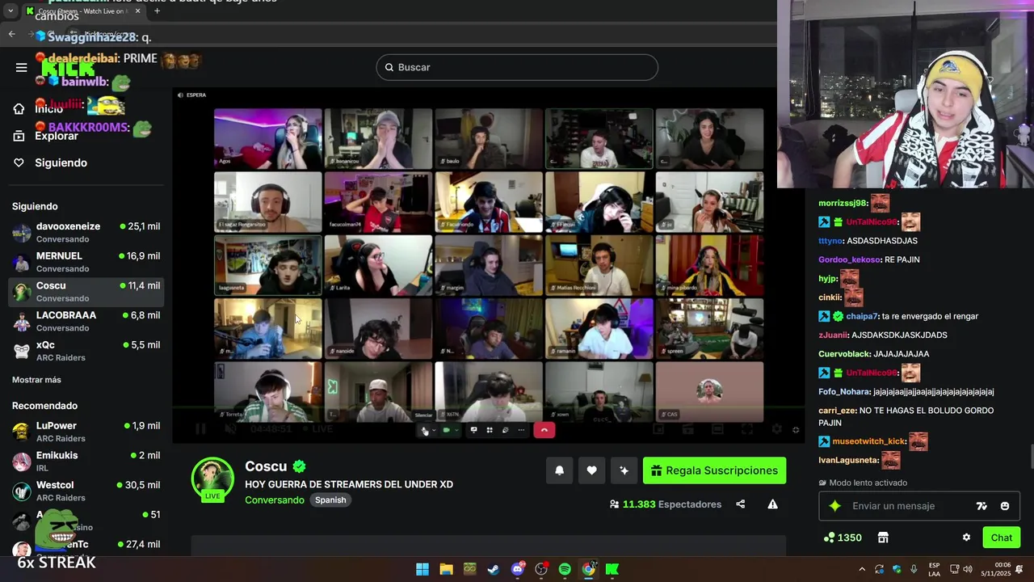Image resolution: width=1034 pixels, height=582 pixels.
Task: Unmute the stream volume icon
Action: pyautogui.click(x=230, y=428)
